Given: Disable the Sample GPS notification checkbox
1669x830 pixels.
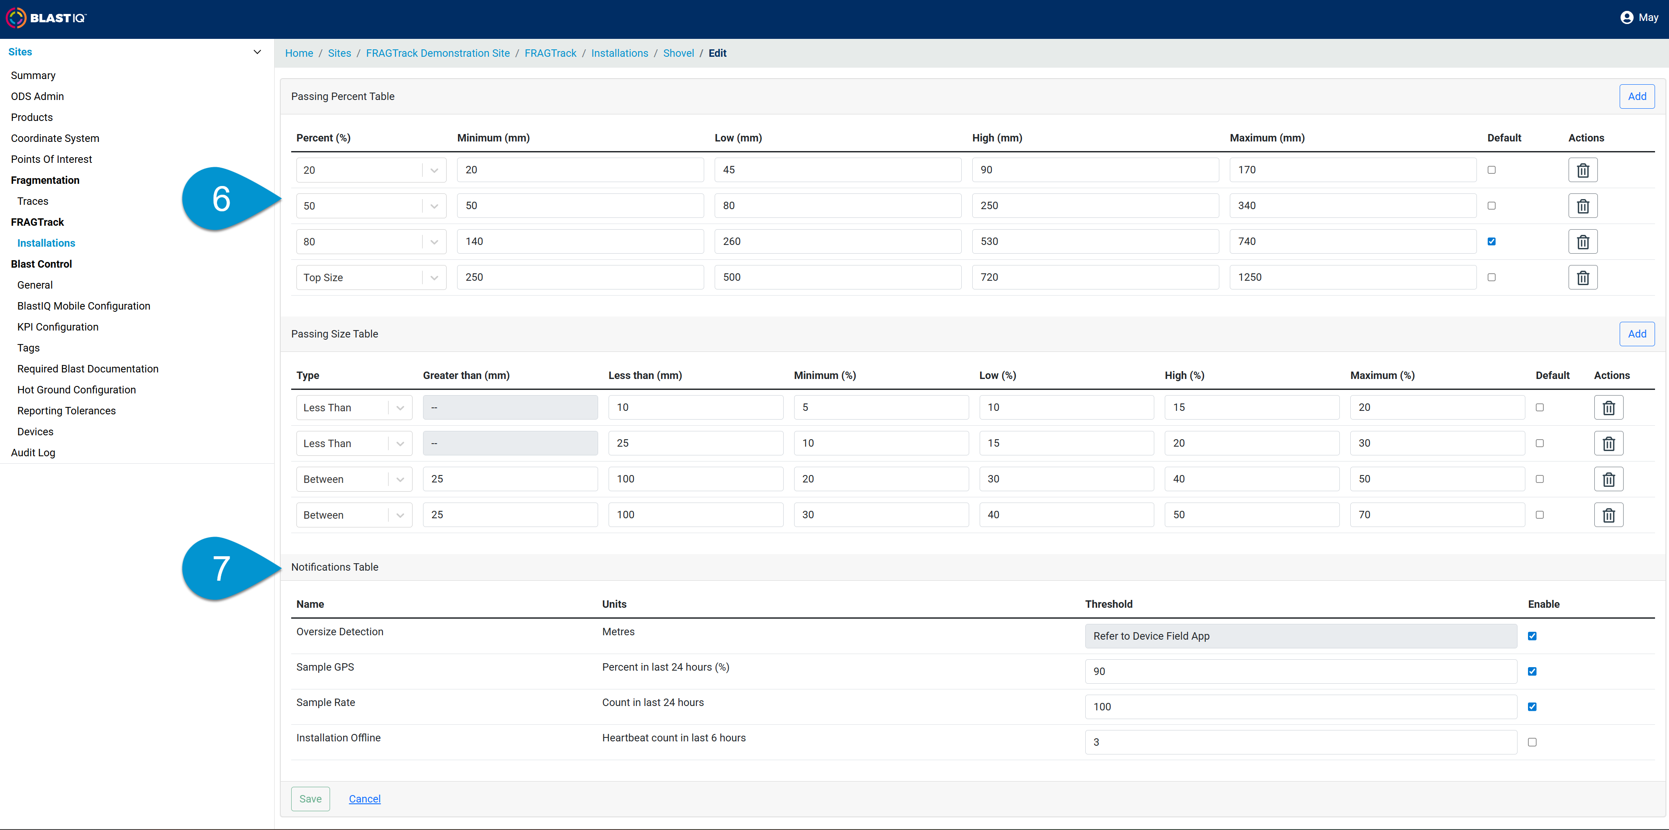Looking at the screenshot, I should 1532,671.
